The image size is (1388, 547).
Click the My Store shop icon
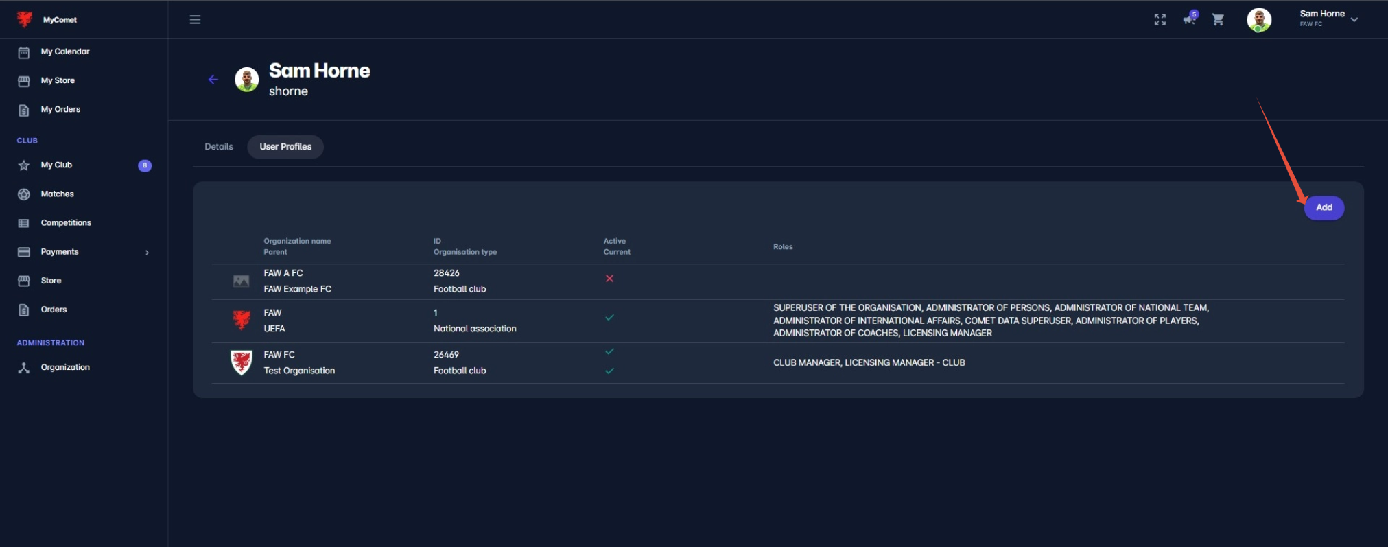(x=24, y=81)
